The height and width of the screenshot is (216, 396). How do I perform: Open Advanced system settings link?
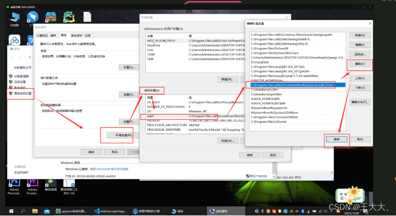point(22,93)
